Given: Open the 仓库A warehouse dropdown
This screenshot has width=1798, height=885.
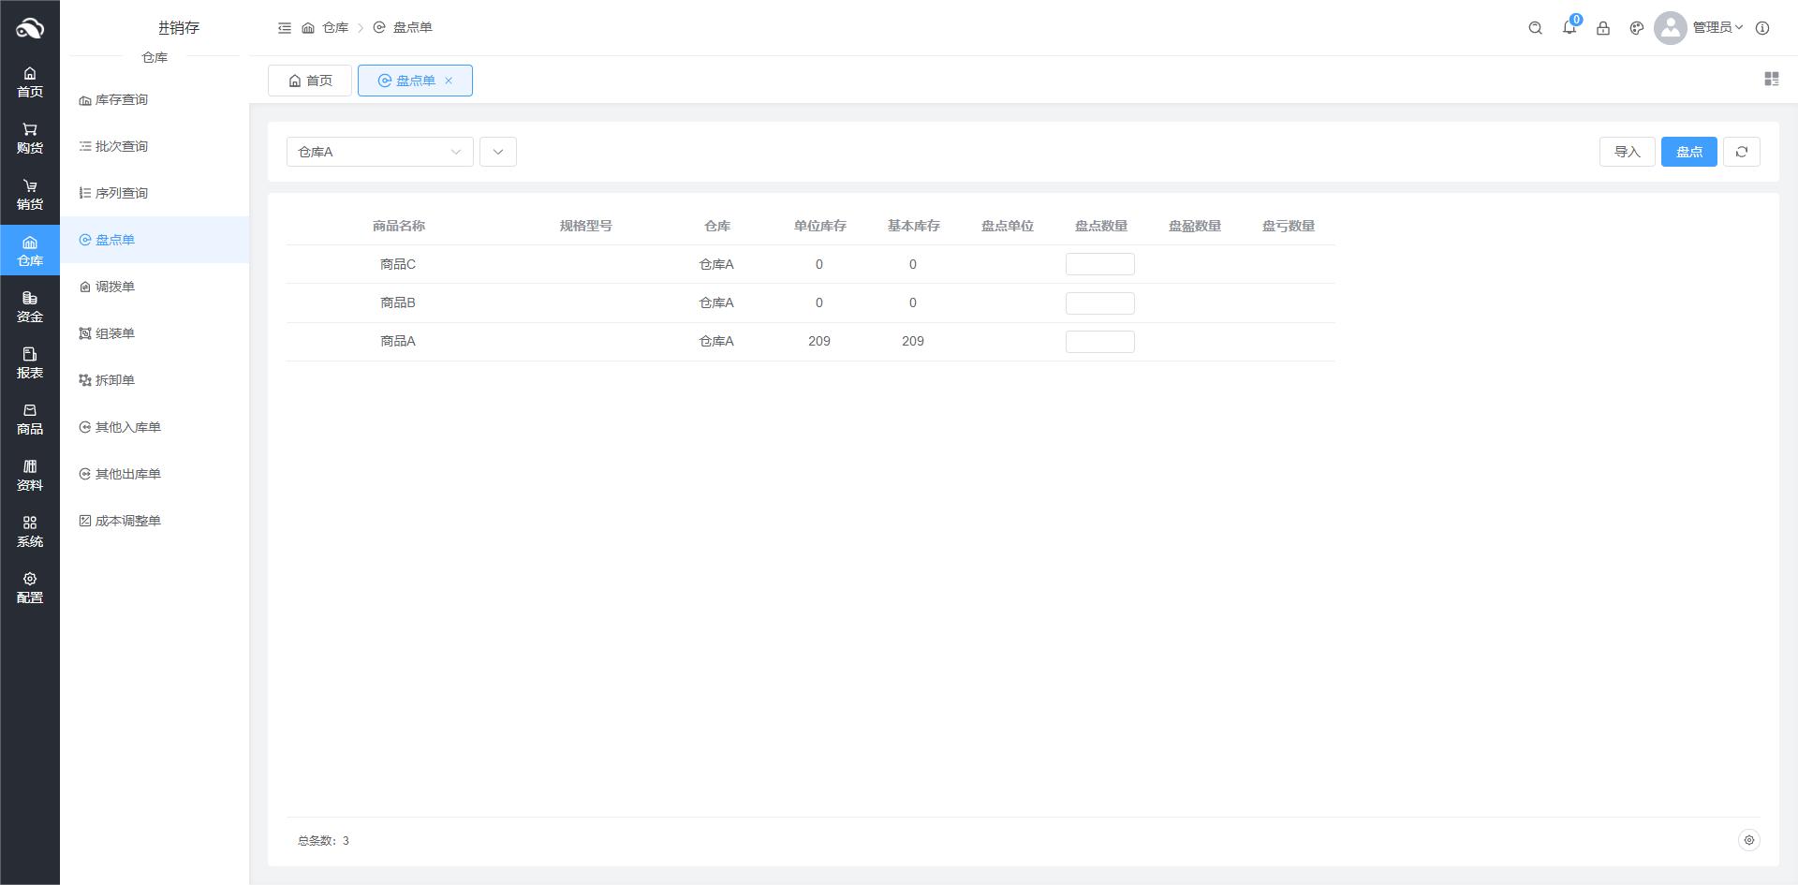Looking at the screenshot, I should (379, 152).
